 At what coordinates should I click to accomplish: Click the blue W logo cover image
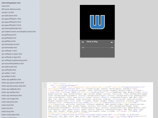tap(97, 22)
